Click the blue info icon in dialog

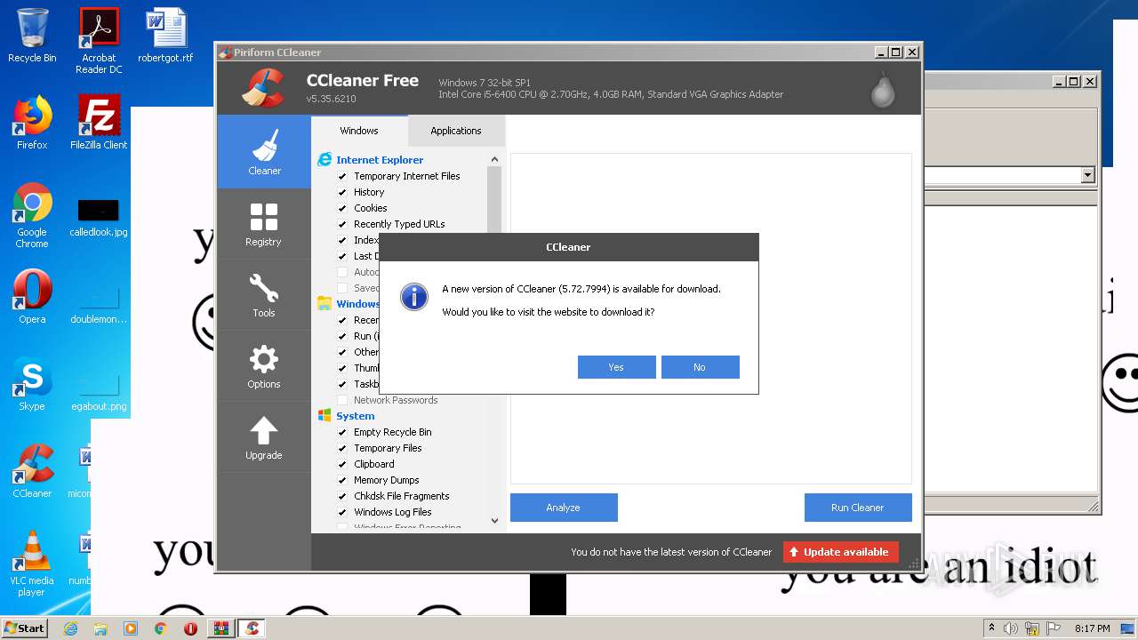pos(414,297)
